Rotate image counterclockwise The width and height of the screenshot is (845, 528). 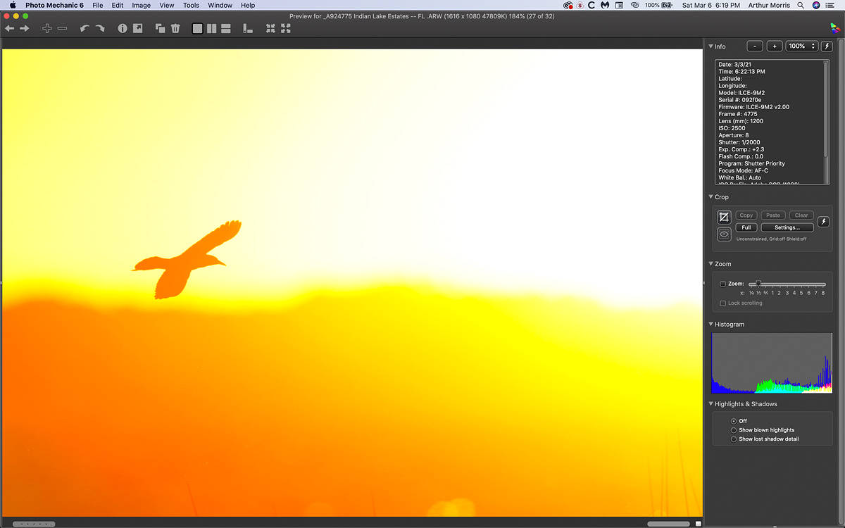pos(84,29)
